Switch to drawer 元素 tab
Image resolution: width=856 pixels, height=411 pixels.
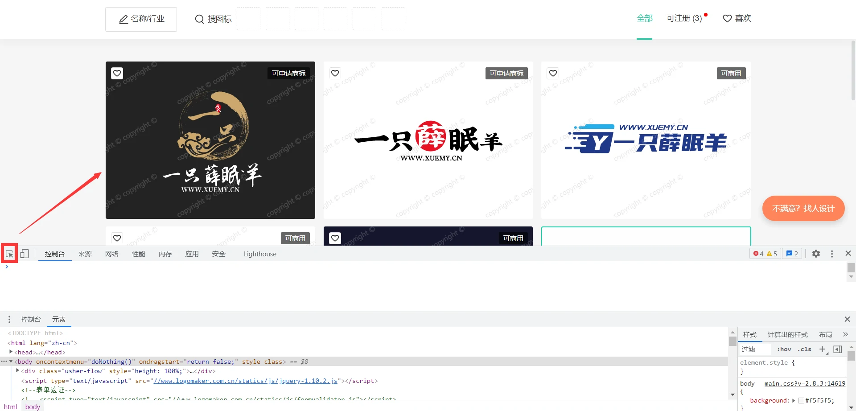point(58,319)
